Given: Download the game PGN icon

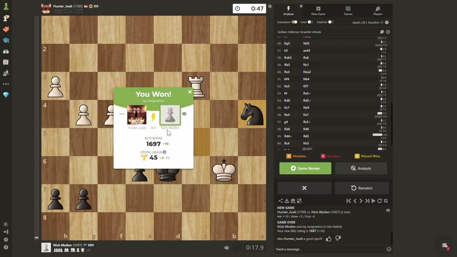Looking at the screenshot, I should [287, 201].
